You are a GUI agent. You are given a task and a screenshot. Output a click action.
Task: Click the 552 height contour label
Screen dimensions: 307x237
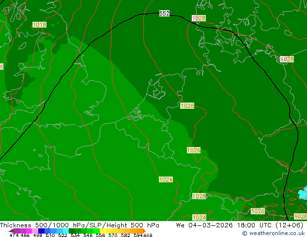tap(164, 13)
